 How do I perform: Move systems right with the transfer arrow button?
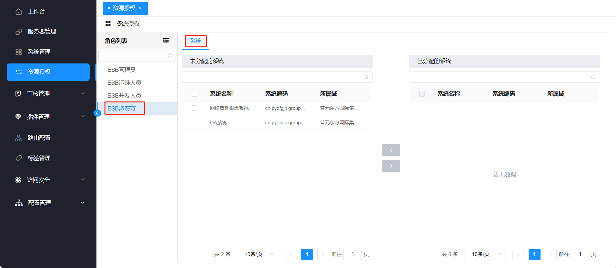(391, 166)
